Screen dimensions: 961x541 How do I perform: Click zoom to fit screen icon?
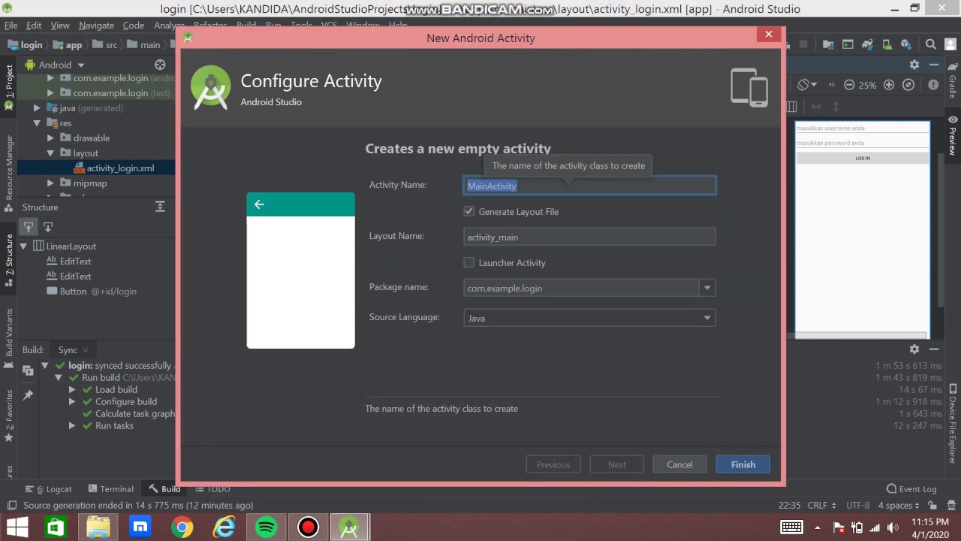pyautogui.click(x=908, y=85)
